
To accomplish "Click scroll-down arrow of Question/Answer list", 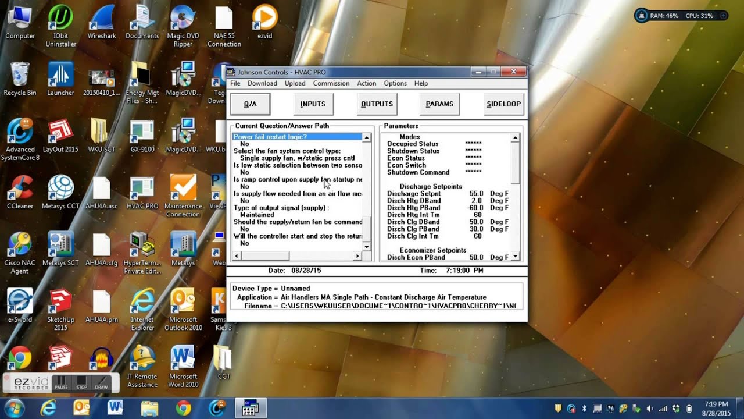I will pos(366,247).
